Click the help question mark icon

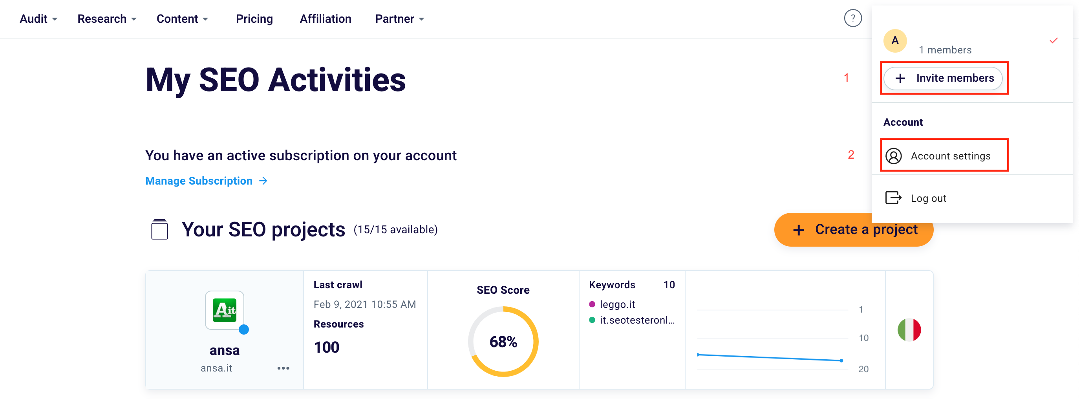(852, 18)
